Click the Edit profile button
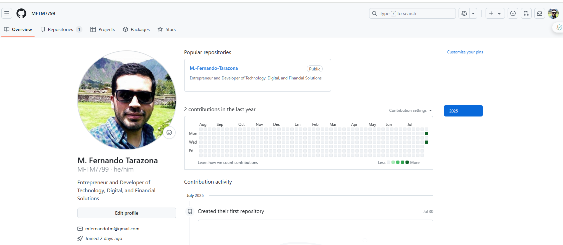This screenshot has width=563, height=245. pos(127,213)
